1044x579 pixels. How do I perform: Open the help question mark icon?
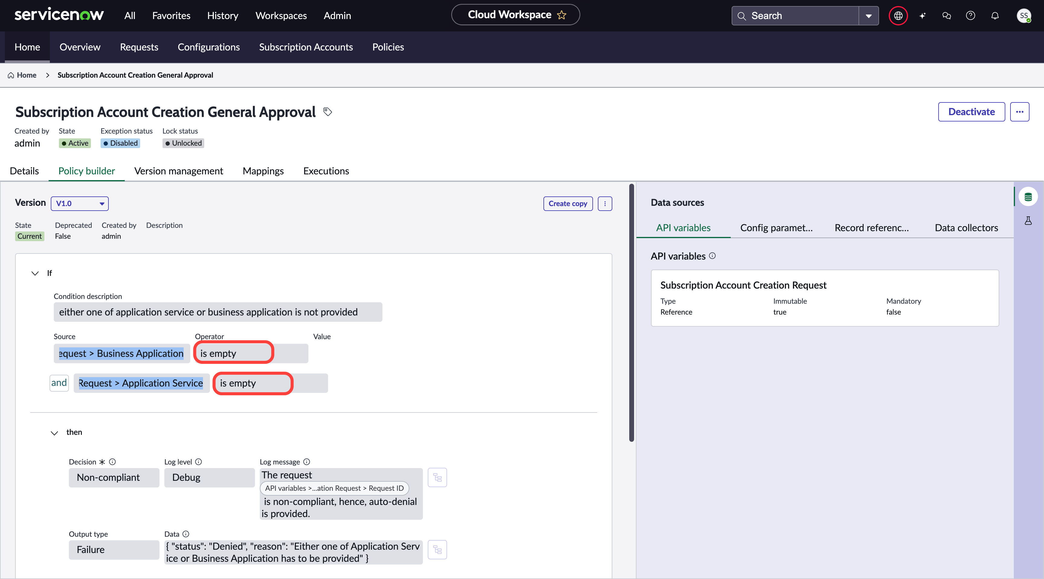pyautogui.click(x=970, y=16)
